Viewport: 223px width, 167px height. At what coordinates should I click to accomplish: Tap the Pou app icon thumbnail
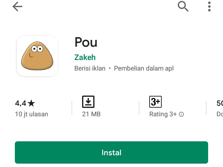(37, 56)
